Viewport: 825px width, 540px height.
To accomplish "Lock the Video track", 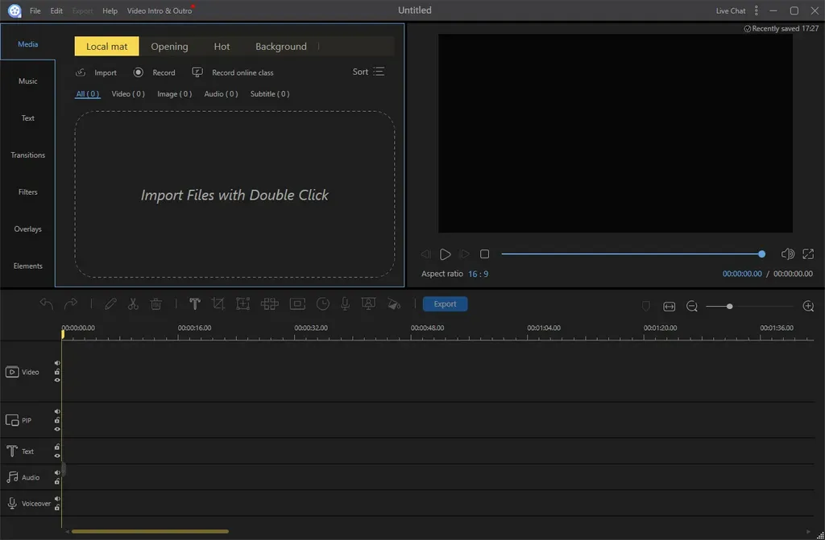I will 57,372.
